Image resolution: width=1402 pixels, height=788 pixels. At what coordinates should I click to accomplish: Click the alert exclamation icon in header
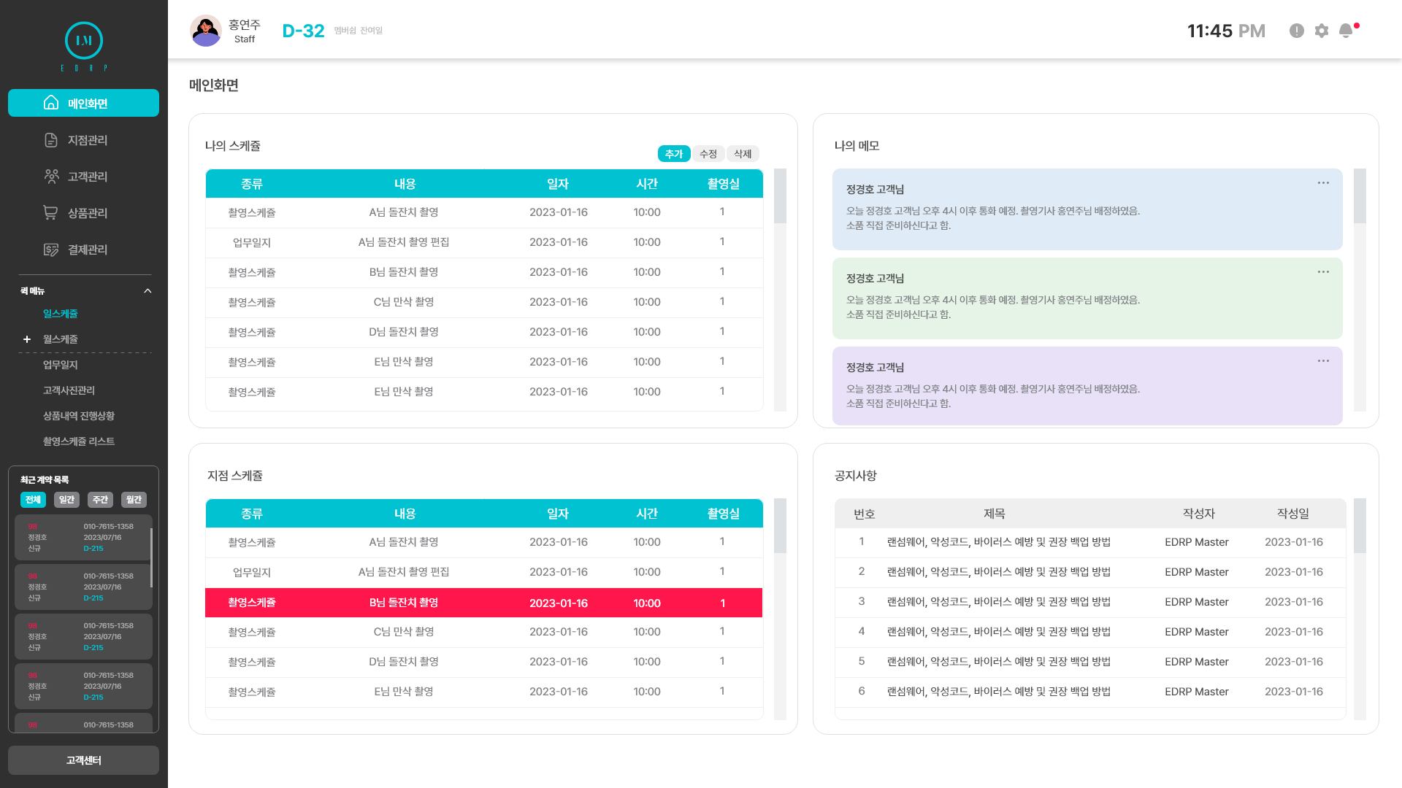click(x=1297, y=31)
